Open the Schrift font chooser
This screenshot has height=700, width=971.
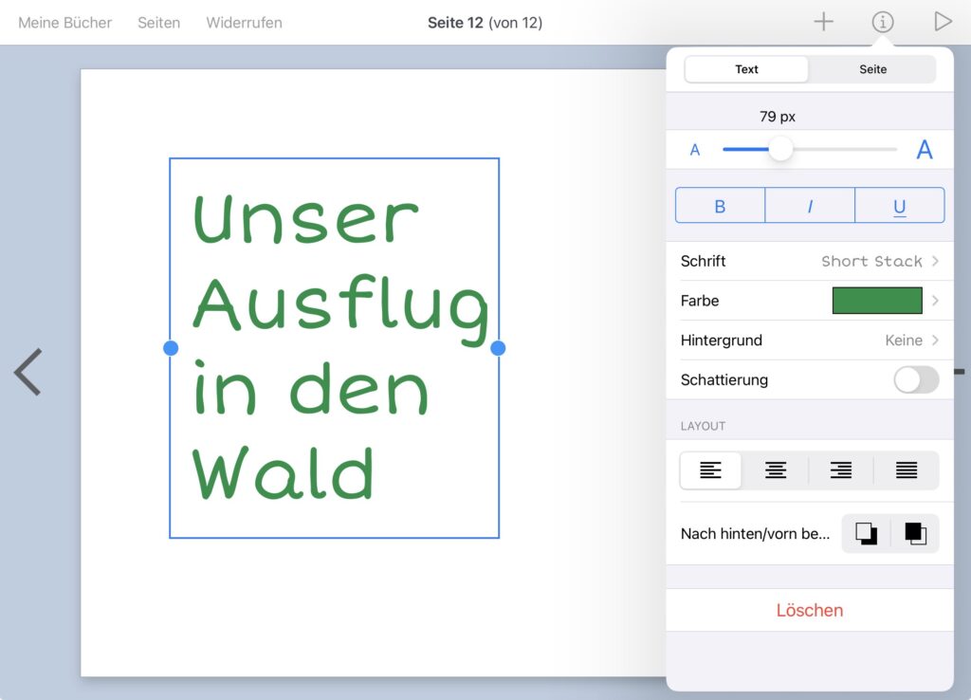pyautogui.click(x=810, y=261)
